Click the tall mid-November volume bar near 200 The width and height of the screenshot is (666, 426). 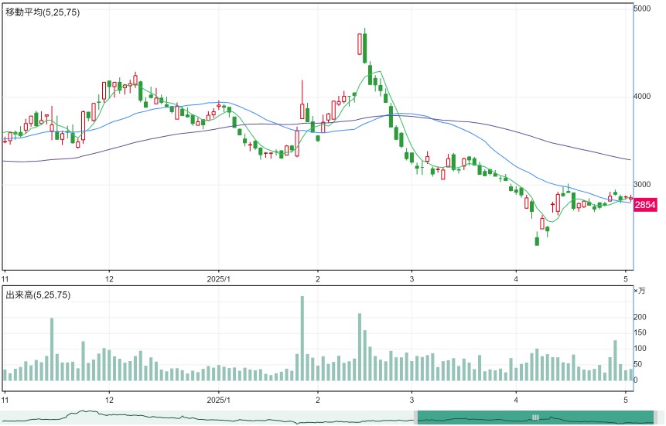click(x=52, y=349)
